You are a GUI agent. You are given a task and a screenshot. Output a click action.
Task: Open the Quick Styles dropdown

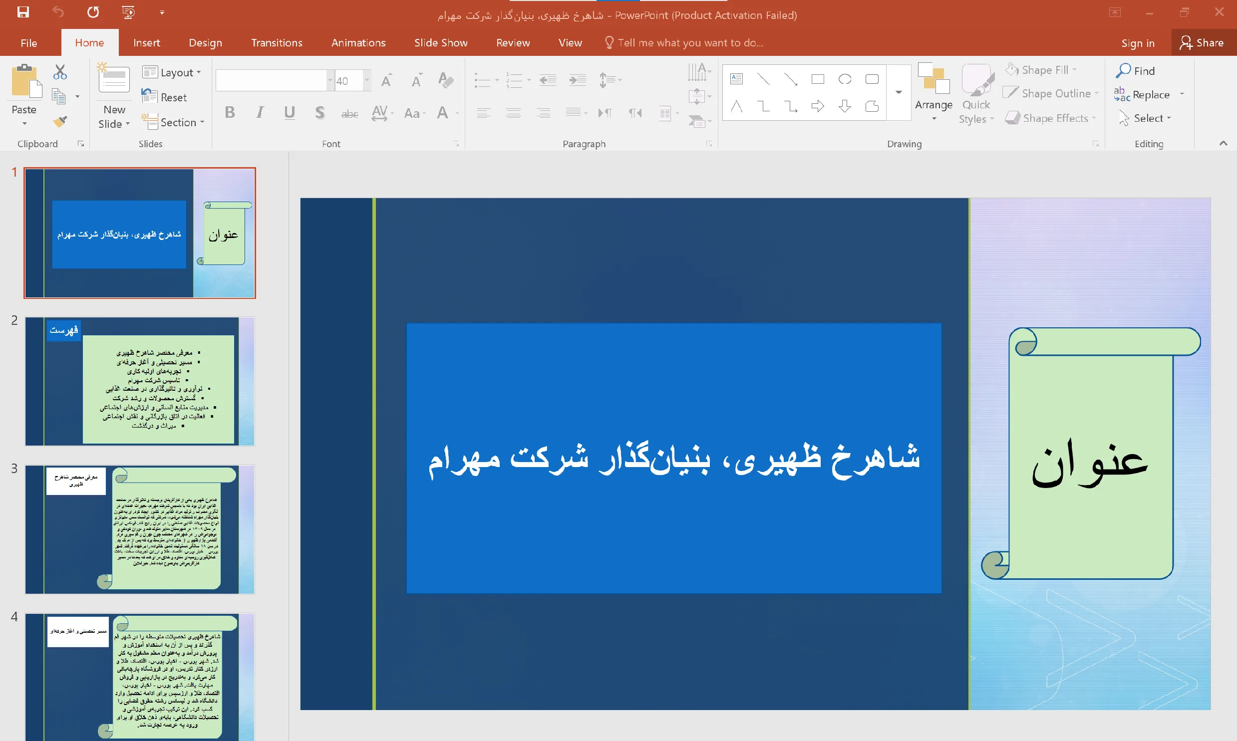coord(976,94)
